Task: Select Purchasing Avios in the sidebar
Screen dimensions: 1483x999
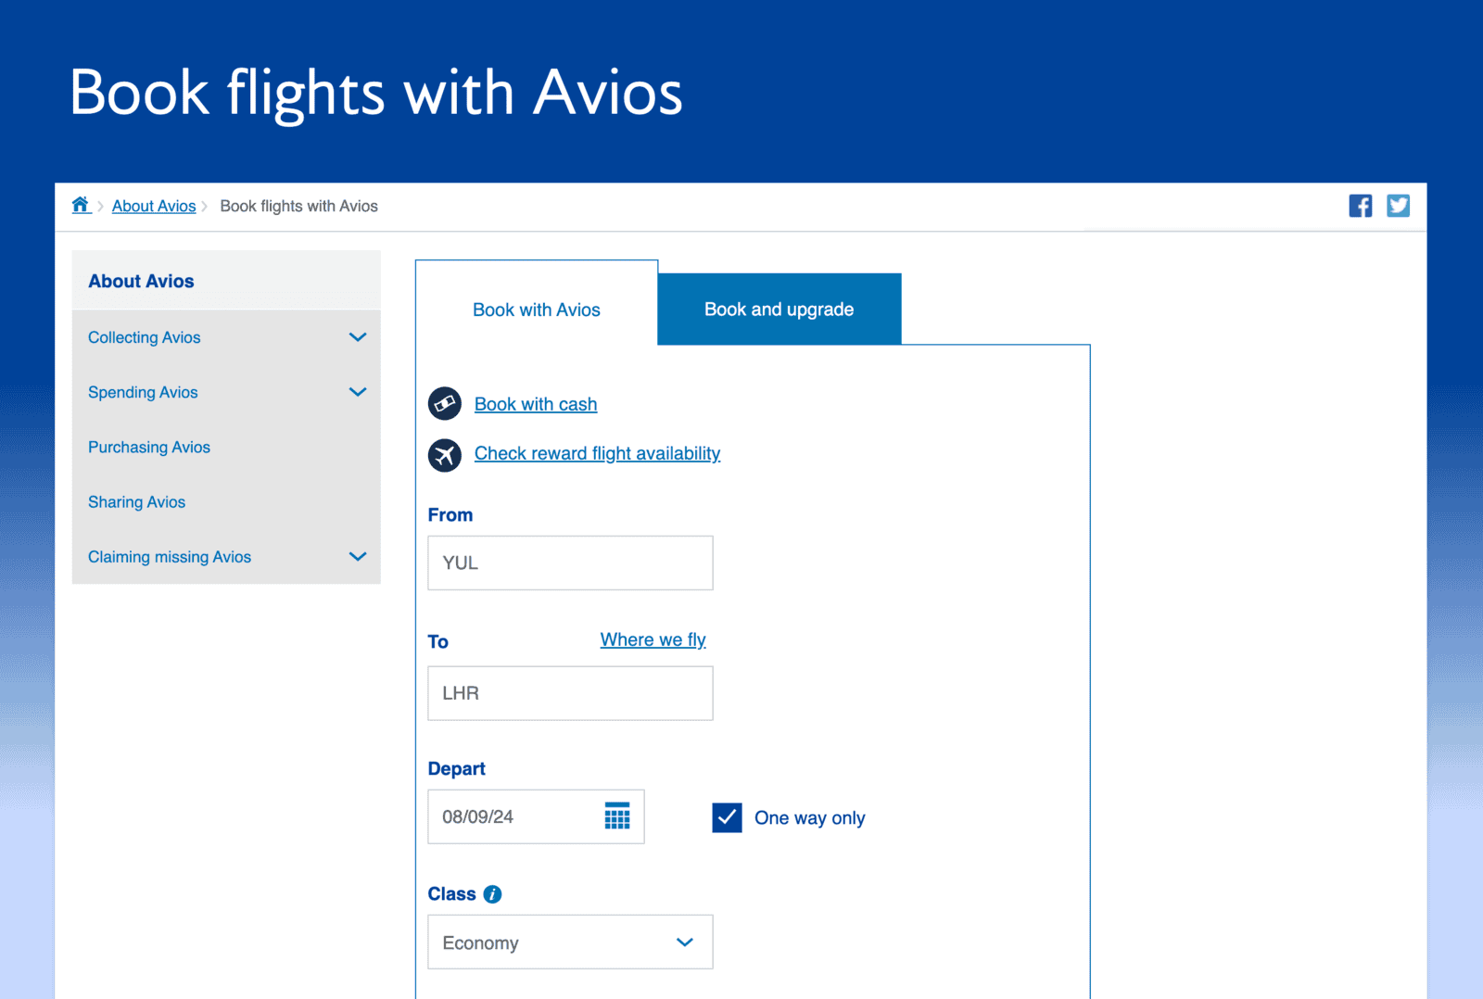Action: [148, 447]
